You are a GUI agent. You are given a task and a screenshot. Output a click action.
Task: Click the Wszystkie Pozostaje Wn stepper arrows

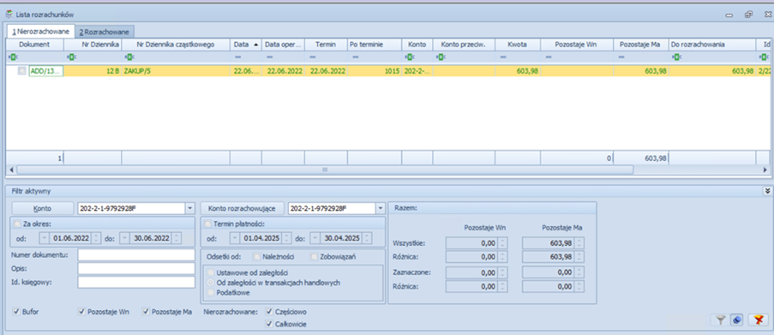click(x=503, y=242)
